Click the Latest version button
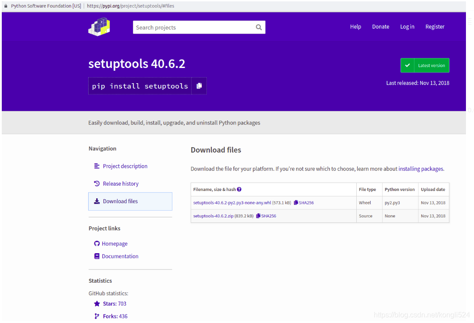 [425, 65]
